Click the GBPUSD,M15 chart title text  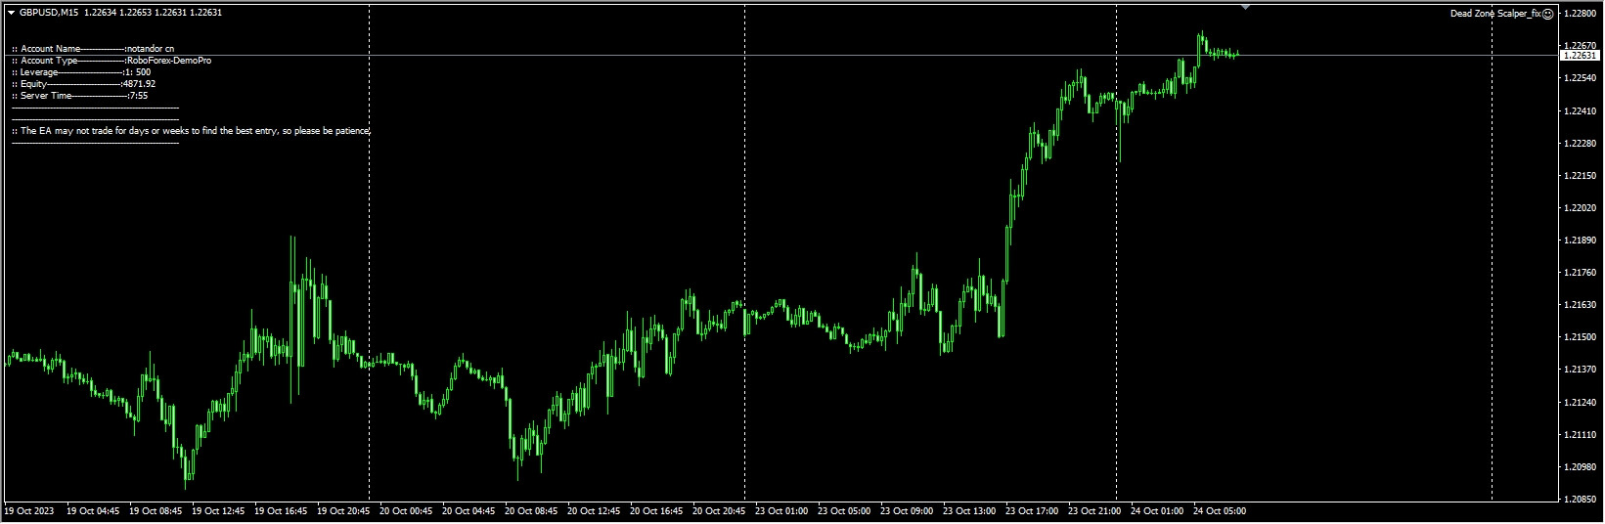coord(49,13)
